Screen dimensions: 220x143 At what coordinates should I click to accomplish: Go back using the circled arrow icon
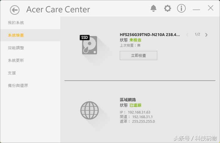[x=15, y=10]
